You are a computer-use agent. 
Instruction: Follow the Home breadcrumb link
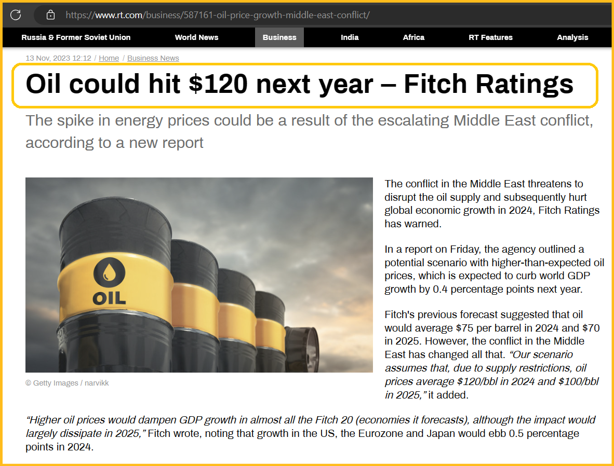(109, 58)
